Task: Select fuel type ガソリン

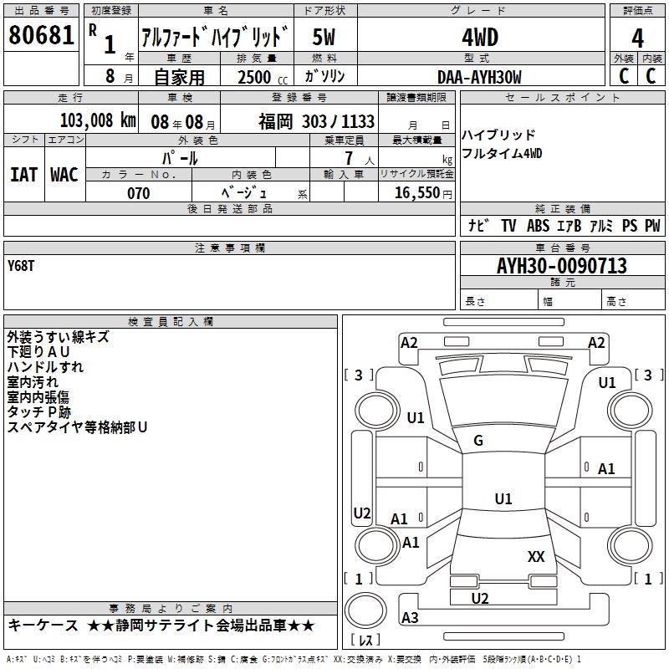Action: [324, 76]
